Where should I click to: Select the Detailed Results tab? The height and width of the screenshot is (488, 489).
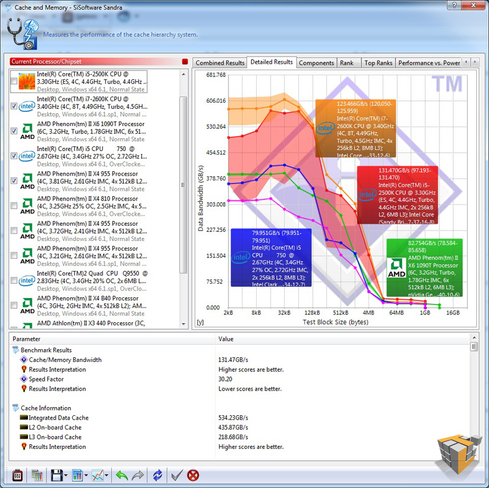(271, 62)
